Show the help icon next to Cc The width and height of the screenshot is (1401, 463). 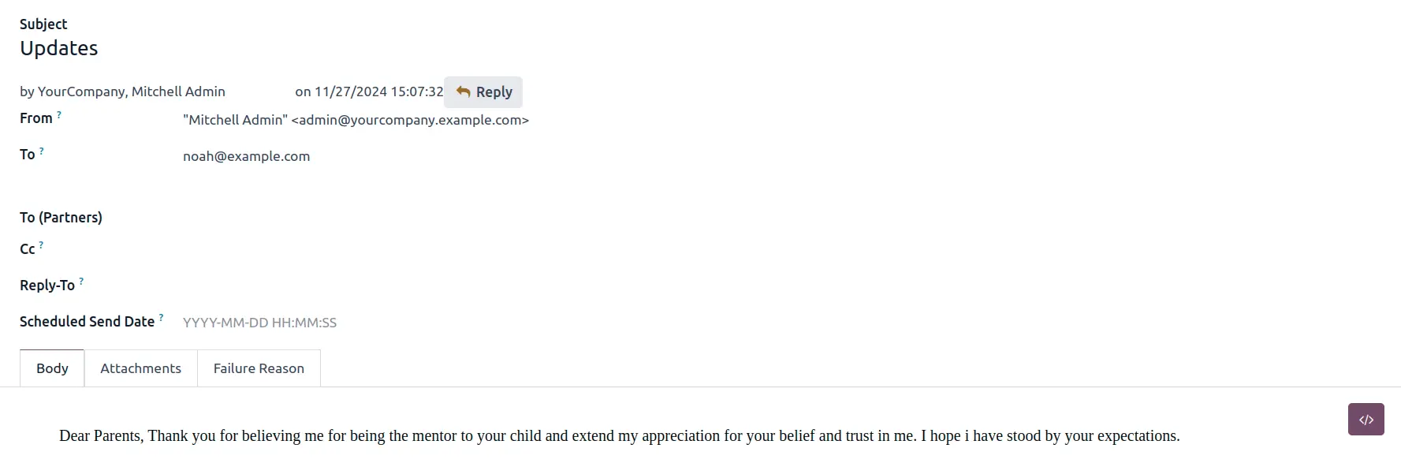[x=42, y=246]
